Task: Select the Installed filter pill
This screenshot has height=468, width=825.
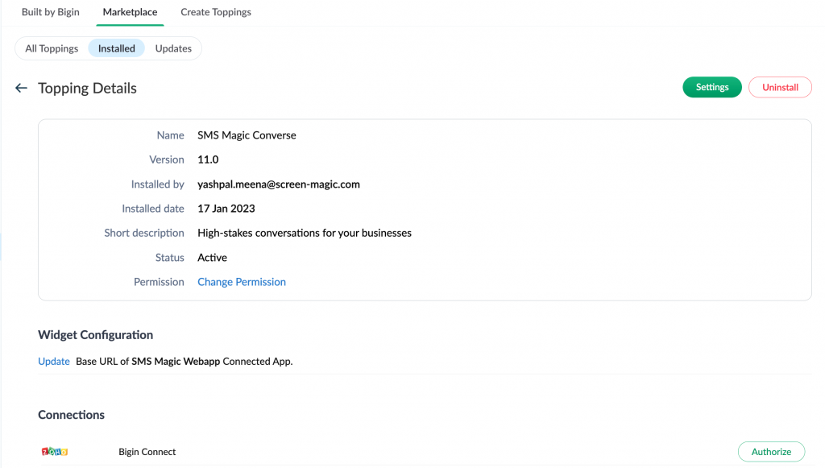Action: [x=116, y=48]
